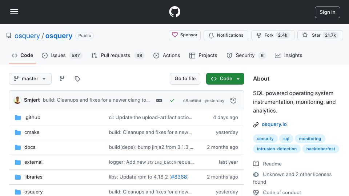The width and height of the screenshot is (349, 196).
Task: Open the cmake folder
Action: [32, 132]
